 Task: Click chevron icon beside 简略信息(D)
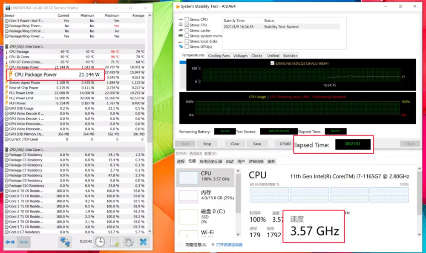tap(180, 244)
